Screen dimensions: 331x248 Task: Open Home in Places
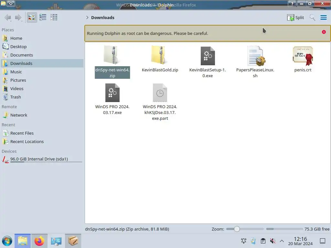point(42,38)
